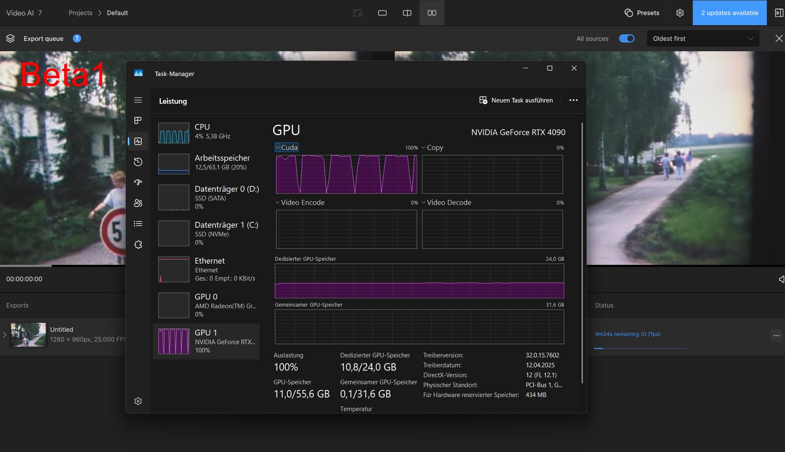785x452 pixels.
Task: Toggle the All sources switch
Action: pyautogui.click(x=626, y=38)
